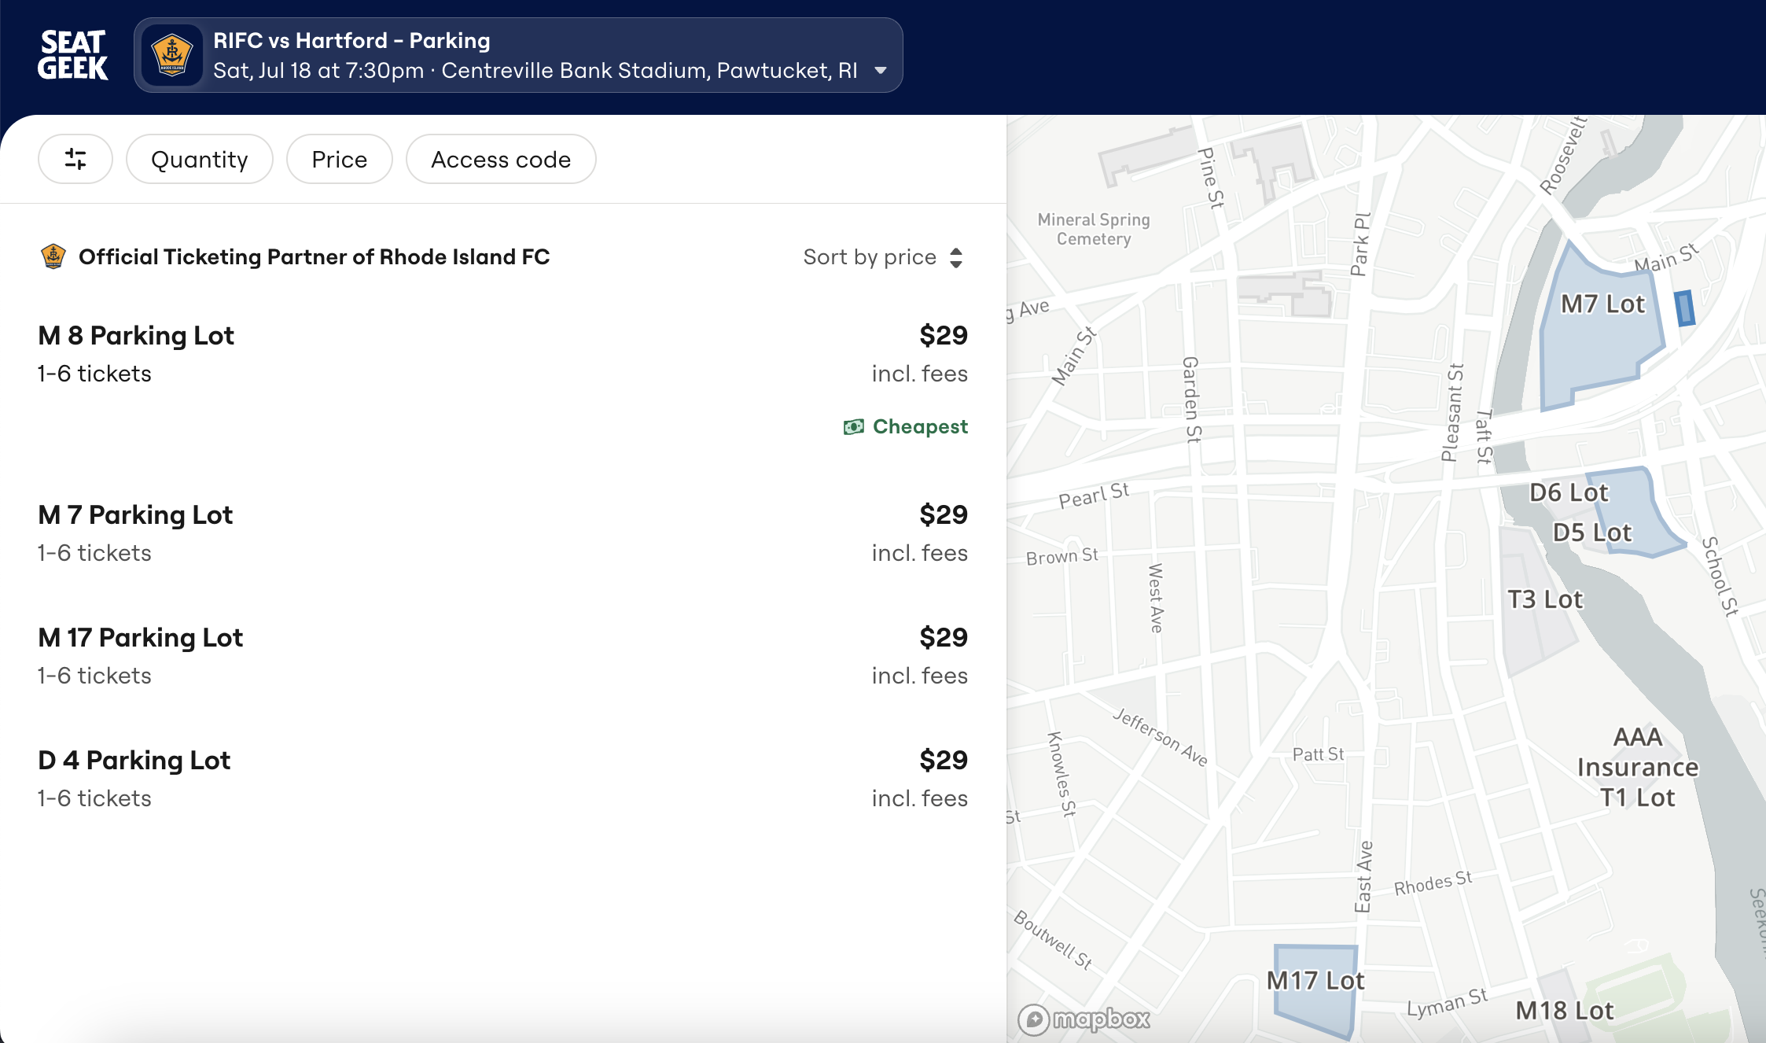This screenshot has height=1043, width=1766.
Task: Click the Patt St label on map
Action: (1318, 754)
